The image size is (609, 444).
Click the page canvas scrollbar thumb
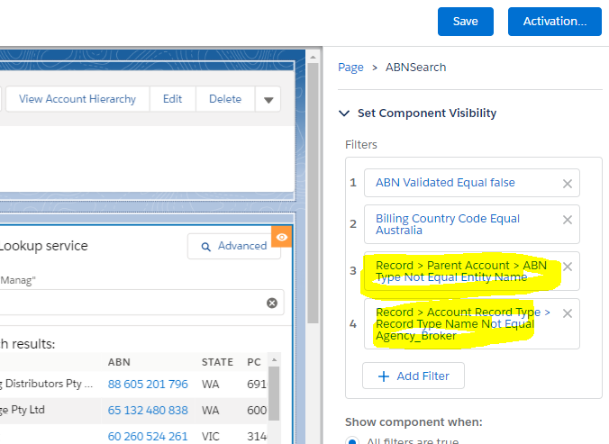coord(313,193)
